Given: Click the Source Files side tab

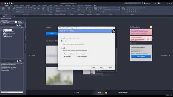Looking at the screenshot, I should click(x=25, y=25).
